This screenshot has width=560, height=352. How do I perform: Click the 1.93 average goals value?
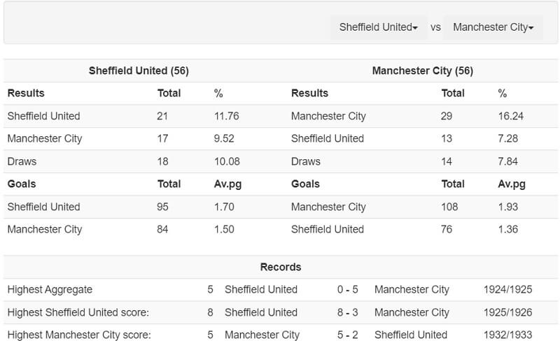508,207
